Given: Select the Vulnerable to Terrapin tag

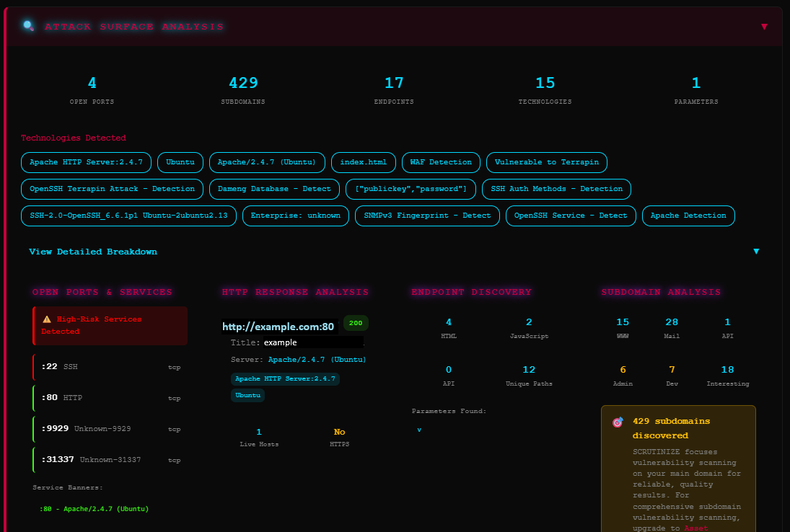Looking at the screenshot, I should [x=547, y=162].
